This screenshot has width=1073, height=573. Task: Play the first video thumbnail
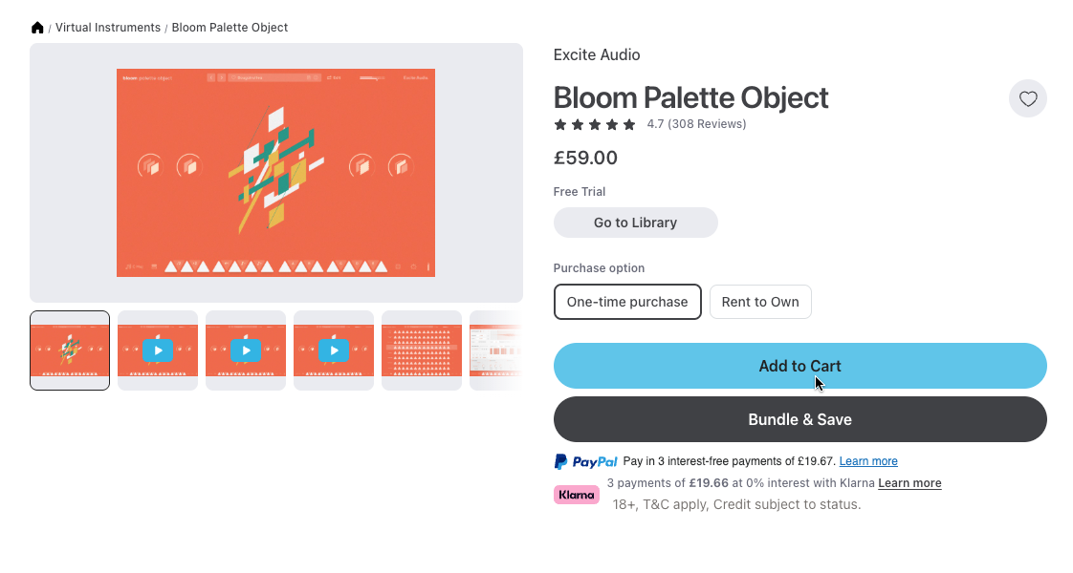click(x=158, y=350)
